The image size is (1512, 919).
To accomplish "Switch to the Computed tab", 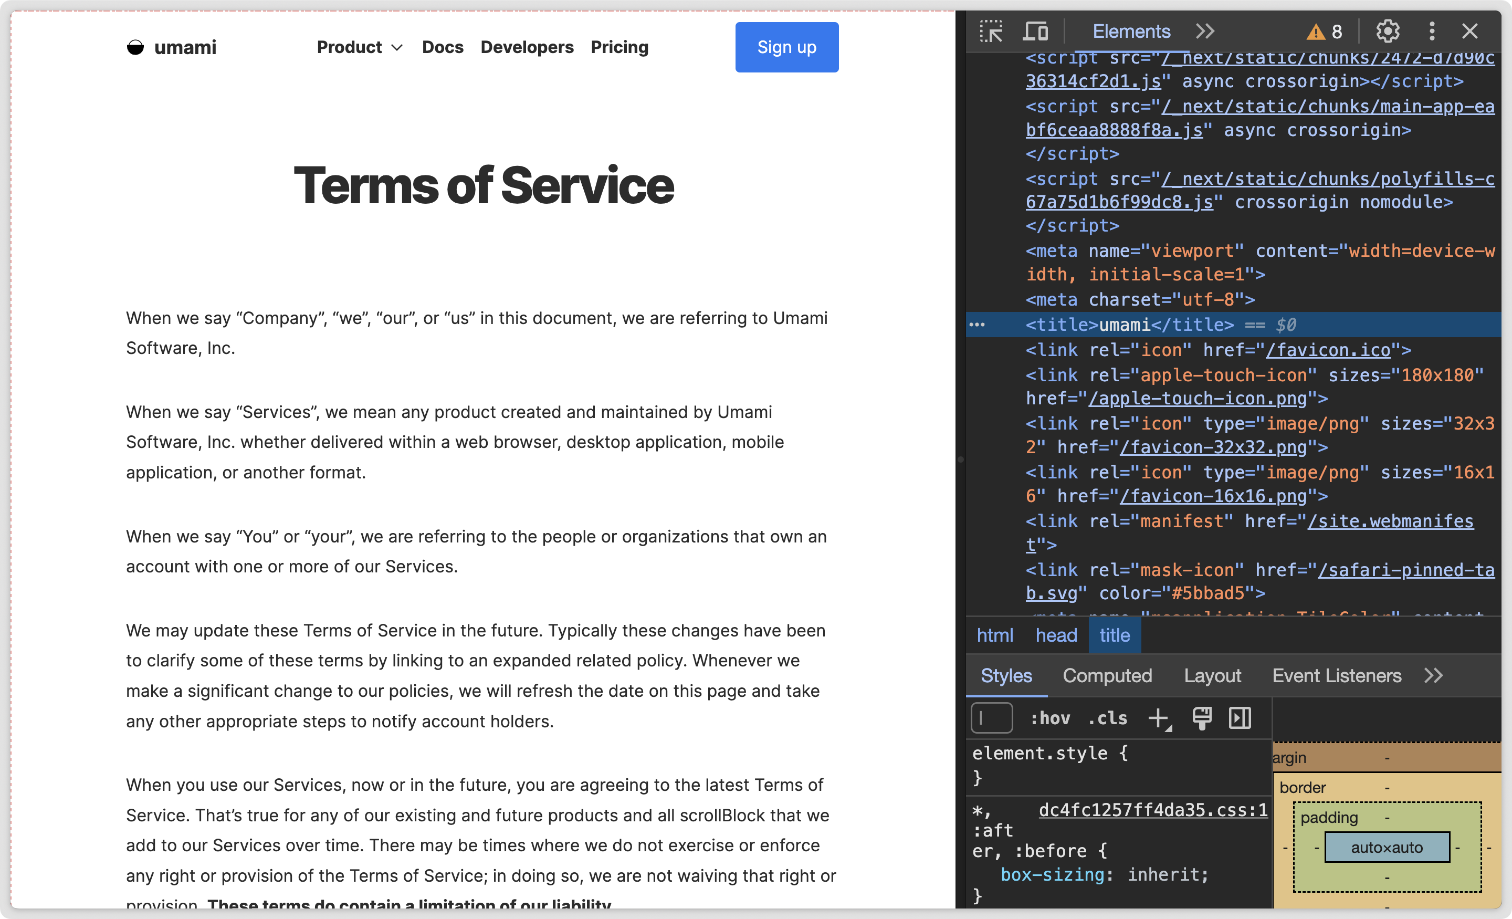I will 1107,675.
